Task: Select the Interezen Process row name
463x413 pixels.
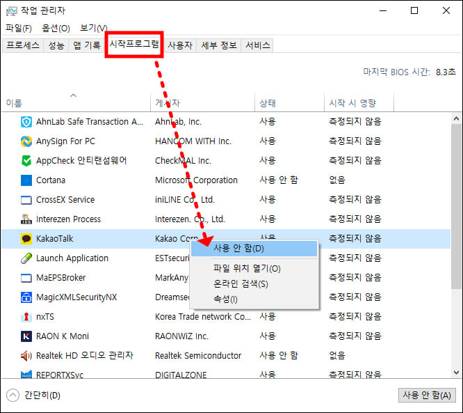Action: point(68,219)
